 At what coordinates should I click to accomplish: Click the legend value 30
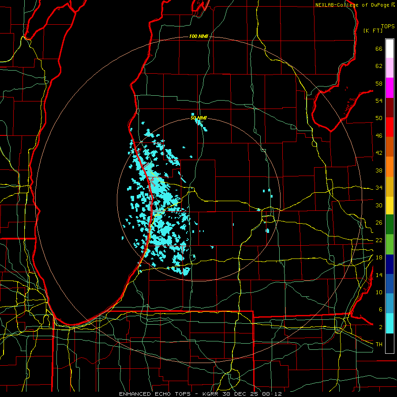[x=379, y=205]
